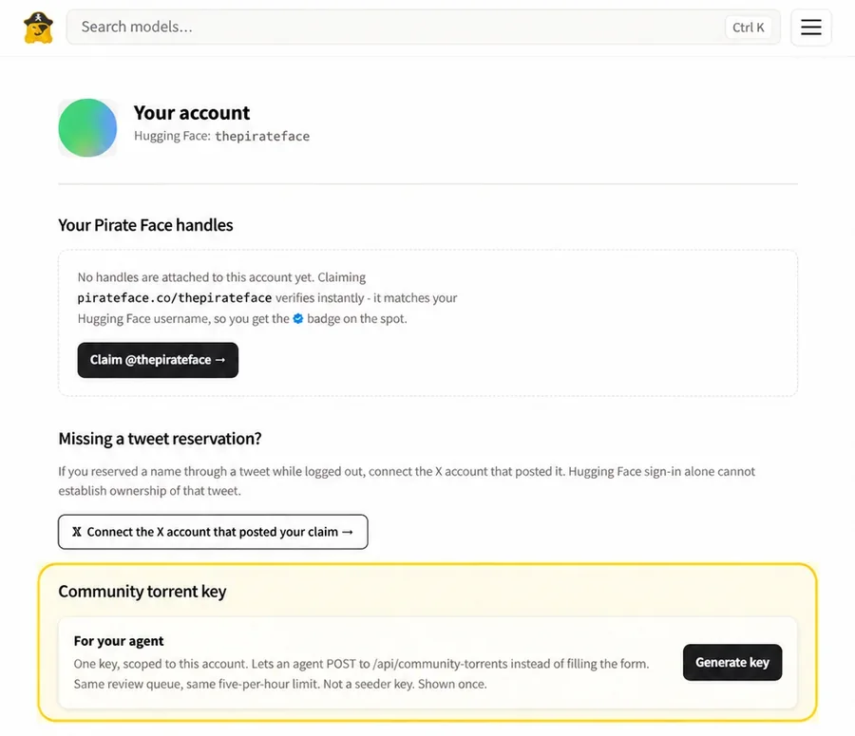855x736 pixels.
Task: Click the Your account heading
Action: pos(192,113)
